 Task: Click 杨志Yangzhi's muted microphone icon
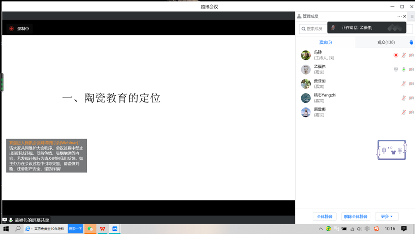point(404,98)
